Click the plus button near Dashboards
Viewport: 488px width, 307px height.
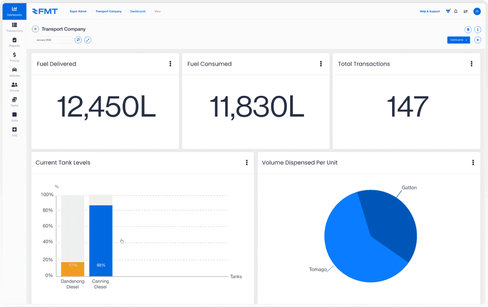478,40
